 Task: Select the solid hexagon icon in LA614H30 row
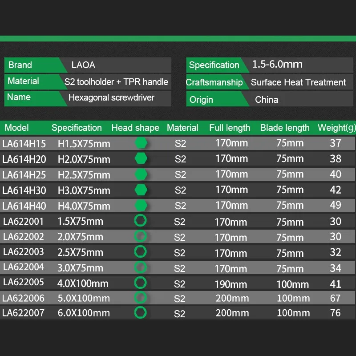pyautogui.click(x=141, y=190)
